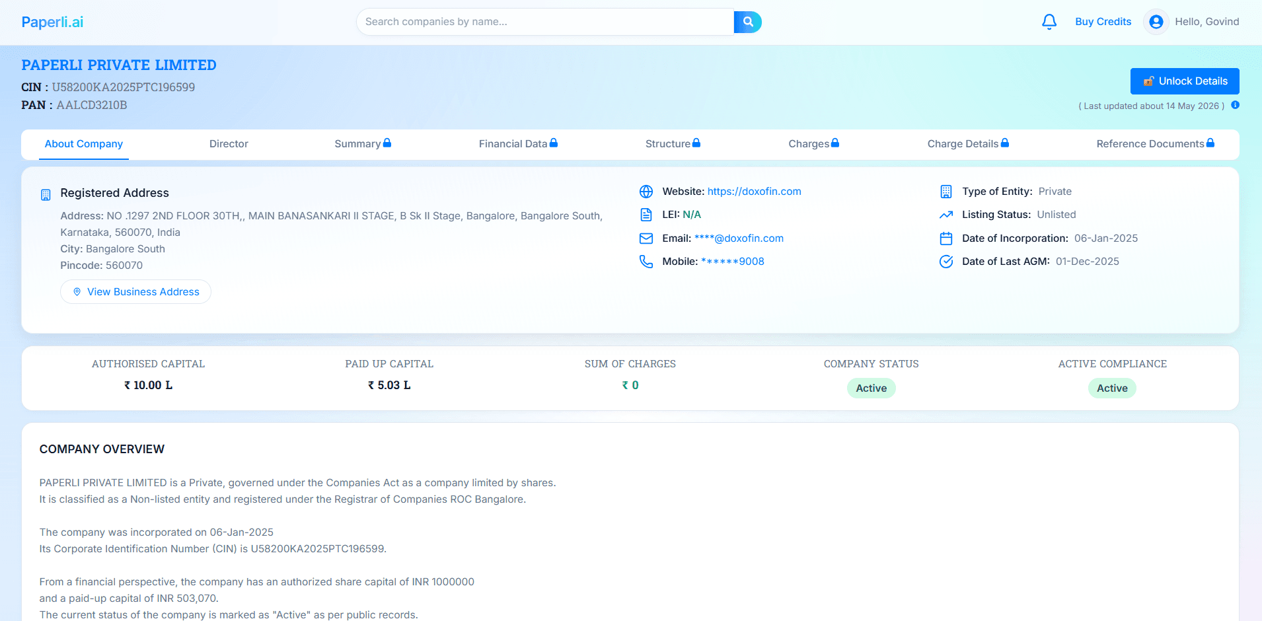1262x621 pixels.
Task: Click the masked mobile number
Action: pyautogui.click(x=732, y=262)
